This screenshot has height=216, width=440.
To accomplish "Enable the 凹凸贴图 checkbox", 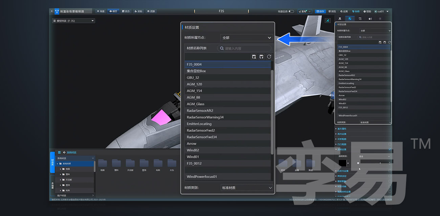I will click(390, 144).
